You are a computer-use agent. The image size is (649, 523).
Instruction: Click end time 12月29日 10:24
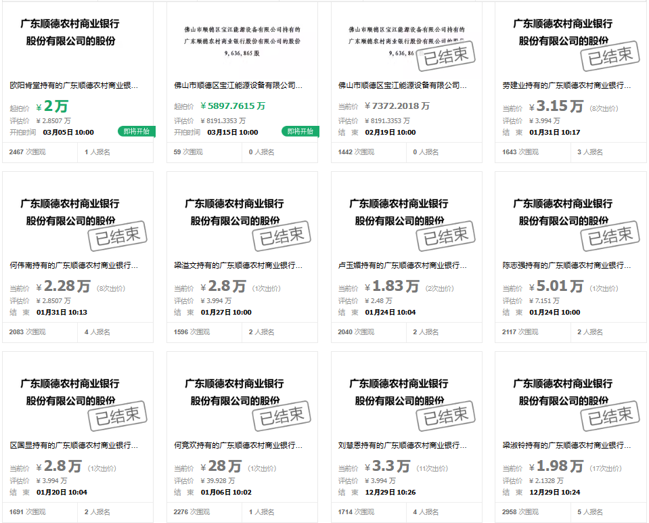[x=555, y=493]
